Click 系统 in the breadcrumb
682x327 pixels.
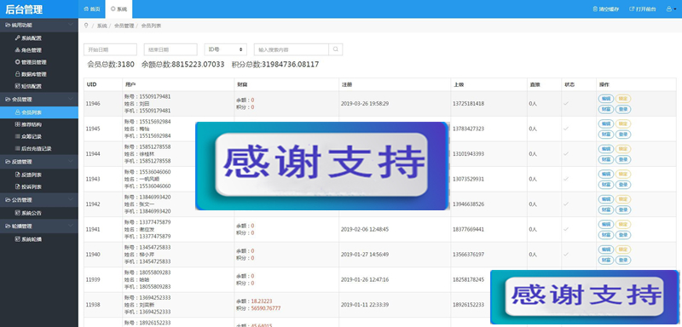coord(101,26)
